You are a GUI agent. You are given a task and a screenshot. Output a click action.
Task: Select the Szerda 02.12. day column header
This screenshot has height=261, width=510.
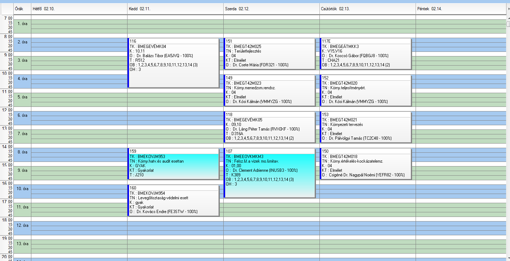click(x=272, y=9)
